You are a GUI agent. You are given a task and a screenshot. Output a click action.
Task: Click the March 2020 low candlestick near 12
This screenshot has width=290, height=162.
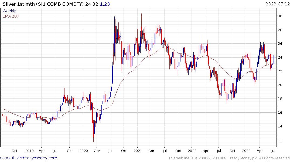click(x=93, y=130)
